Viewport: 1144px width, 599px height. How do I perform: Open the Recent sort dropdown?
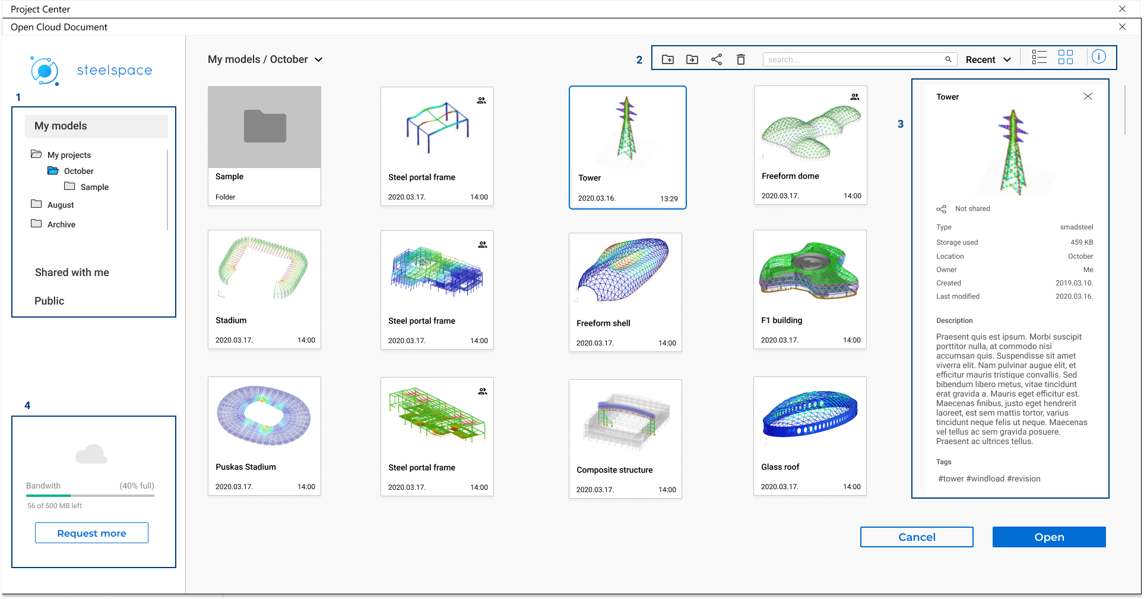988,59
